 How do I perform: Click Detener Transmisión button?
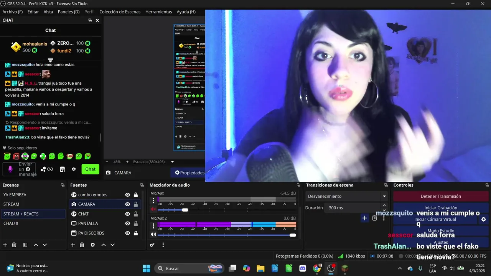coord(441,196)
